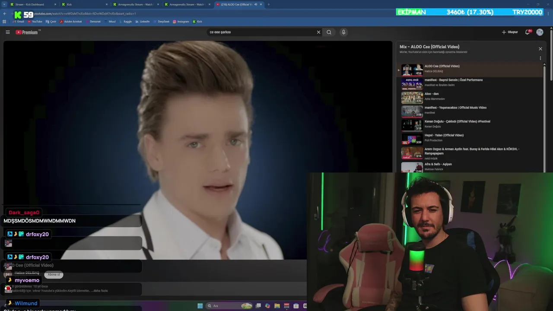The height and width of the screenshot is (311, 553).
Task: Open the Gmail bookmark
Action: click(18, 21)
